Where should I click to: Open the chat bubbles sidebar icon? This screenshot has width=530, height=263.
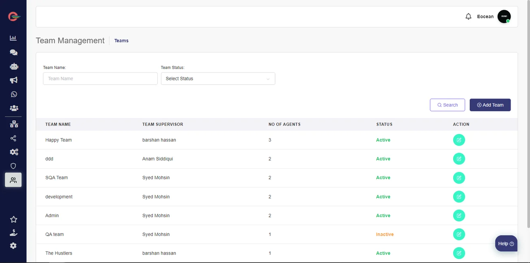coord(13,52)
